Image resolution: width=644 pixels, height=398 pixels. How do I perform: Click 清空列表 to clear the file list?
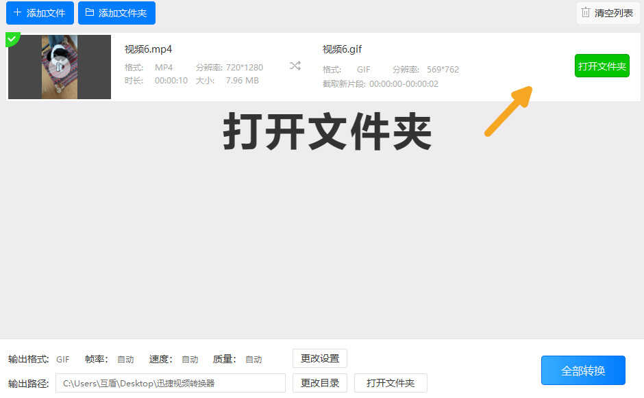coord(608,13)
